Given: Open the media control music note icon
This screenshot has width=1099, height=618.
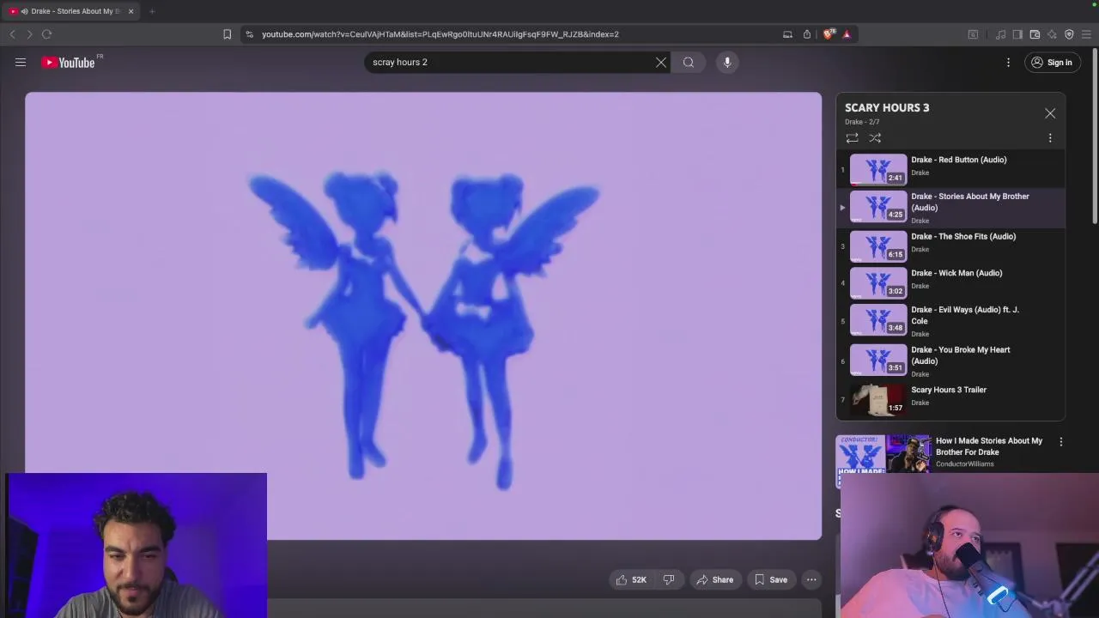Looking at the screenshot, I should tap(1000, 34).
